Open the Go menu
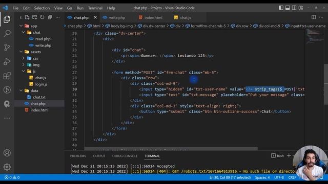Viewport: 328px width, 184px height. tap(70, 8)
